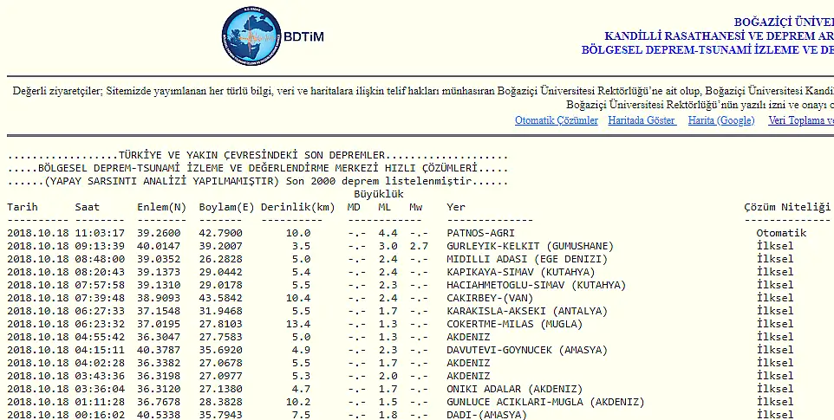Click KARAKISLA-AKSEKI (ANTALYA) location
Screen dimensions: 834x420
coord(526,311)
